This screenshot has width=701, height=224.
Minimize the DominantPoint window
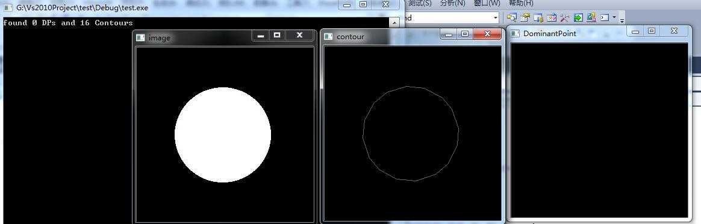tap(635, 31)
